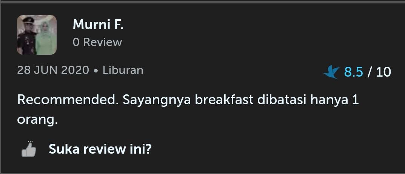405x174 pixels.
Task: Open the reviewer name Murni F.
Action: point(98,25)
